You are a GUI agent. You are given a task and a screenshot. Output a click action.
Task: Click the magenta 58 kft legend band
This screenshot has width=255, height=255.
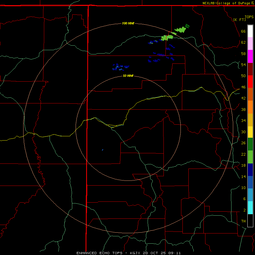[250, 56]
